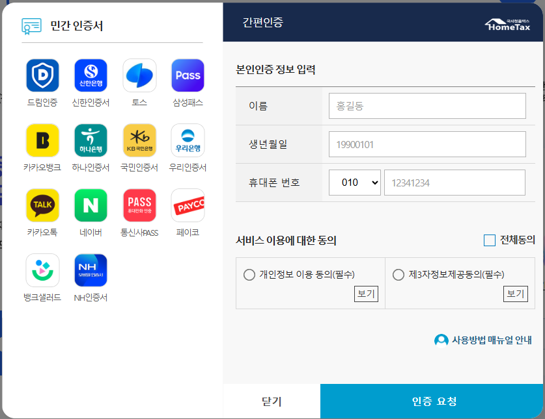Click the 닫기 button
The width and height of the screenshot is (545, 419).
(x=272, y=401)
